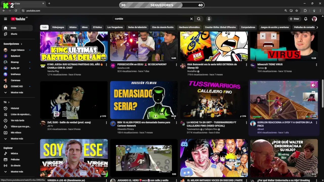
Task: Open the browser extensions puzzle icon
Action: (x=305, y=11)
